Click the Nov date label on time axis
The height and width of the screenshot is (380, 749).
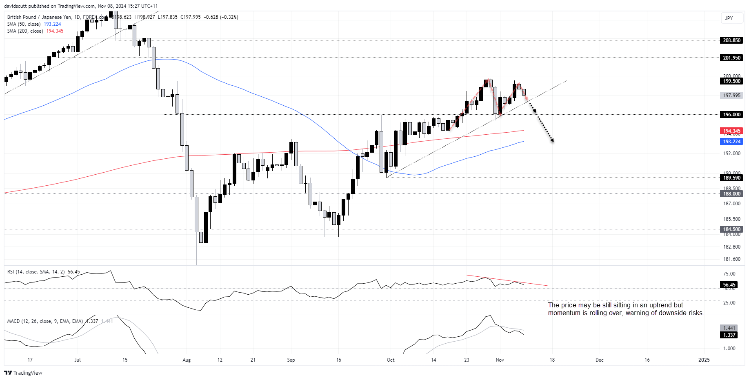pos(500,360)
